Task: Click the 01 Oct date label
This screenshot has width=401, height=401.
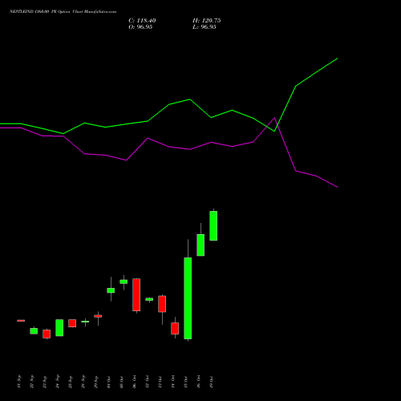Action: [x=109, y=382]
